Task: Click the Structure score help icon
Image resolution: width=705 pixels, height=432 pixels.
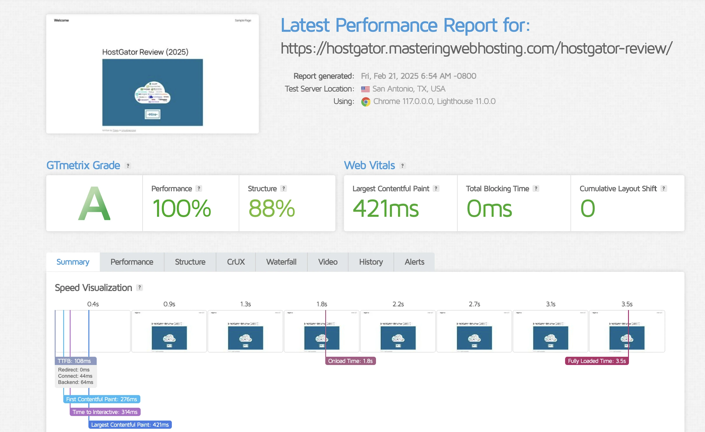Action: [283, 188]
